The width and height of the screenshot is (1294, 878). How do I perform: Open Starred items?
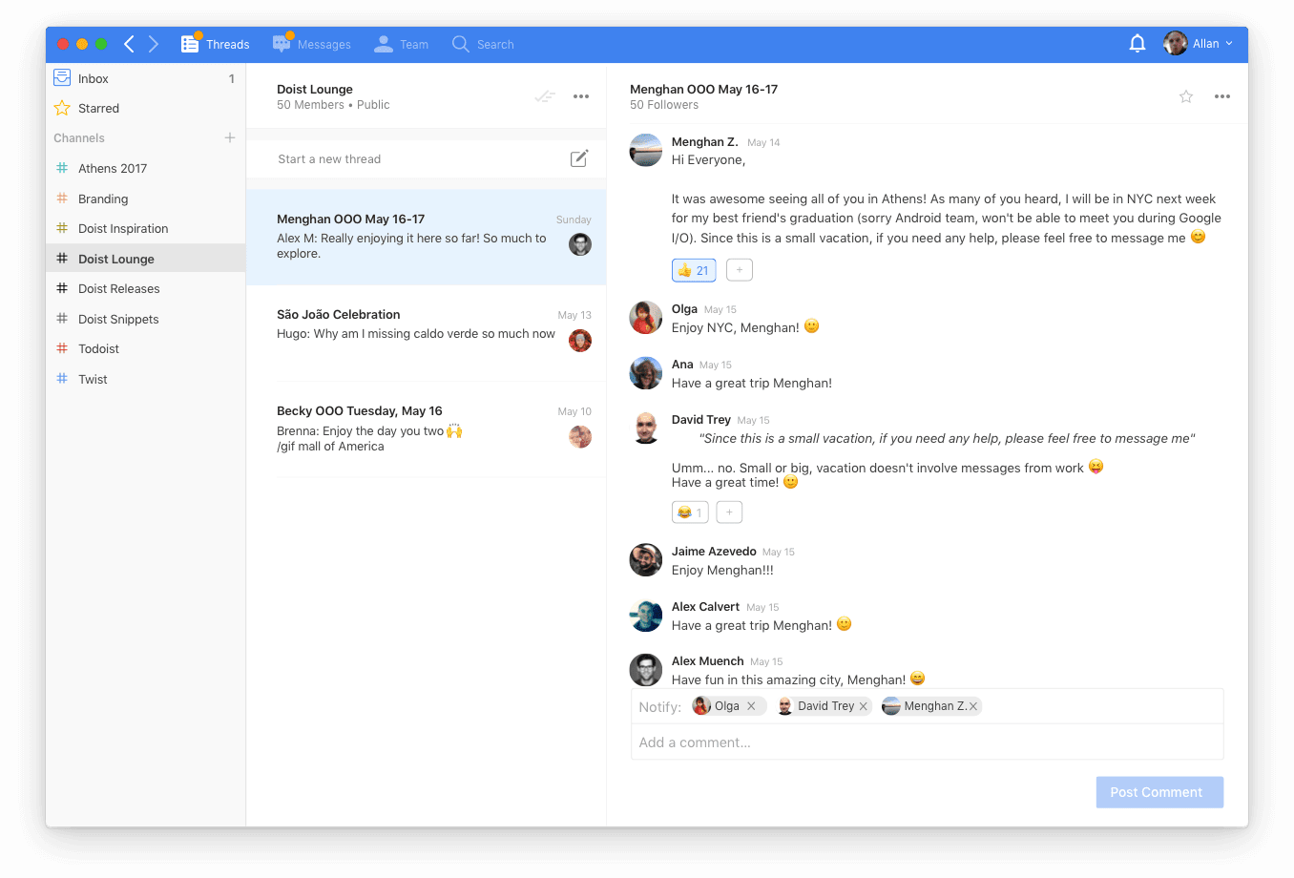[145, 108]
